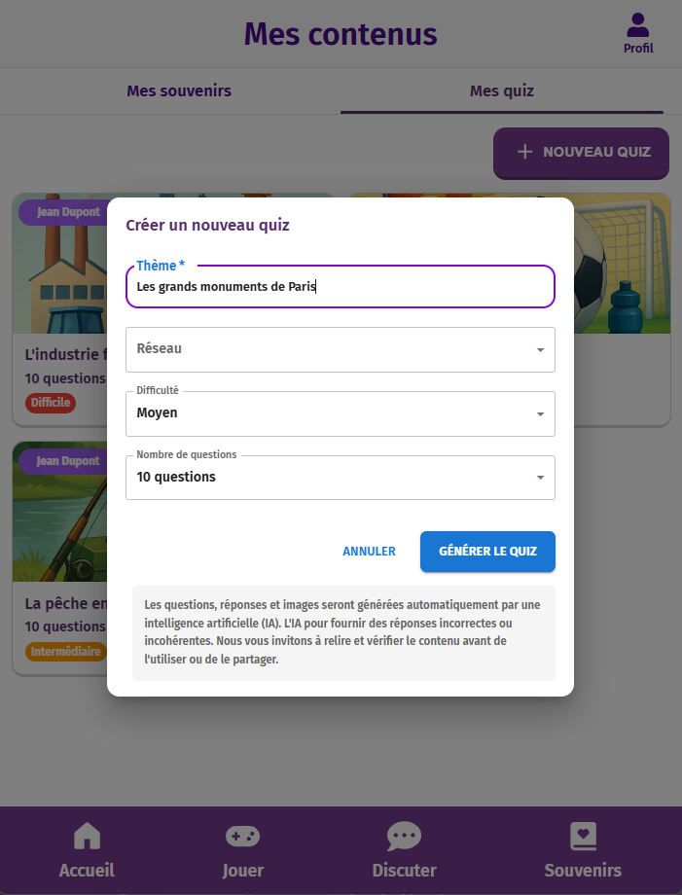The height and width of the screenshot is (895, 682).
Task: Select the Difficile difficulty badge
Action: 50,403
